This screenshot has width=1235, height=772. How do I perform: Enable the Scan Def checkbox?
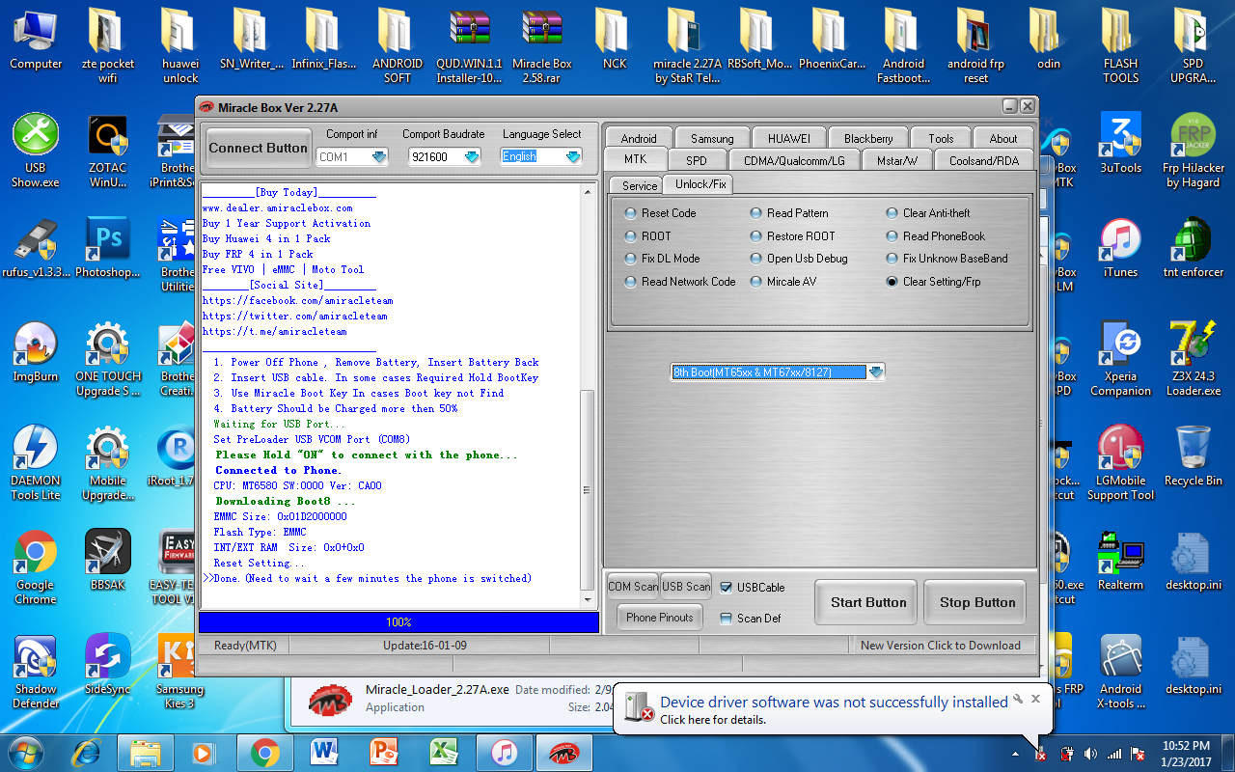[727, 618]
